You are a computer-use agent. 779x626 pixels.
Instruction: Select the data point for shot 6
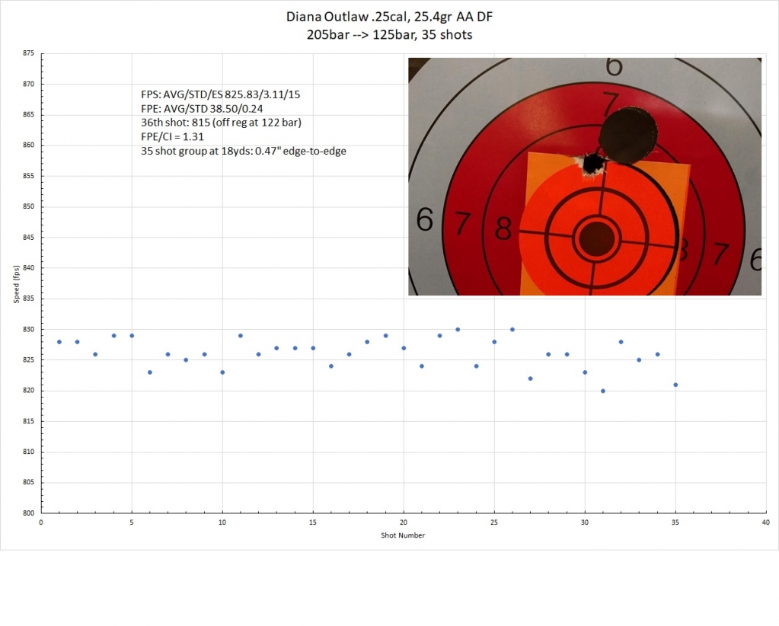(150, 372)
